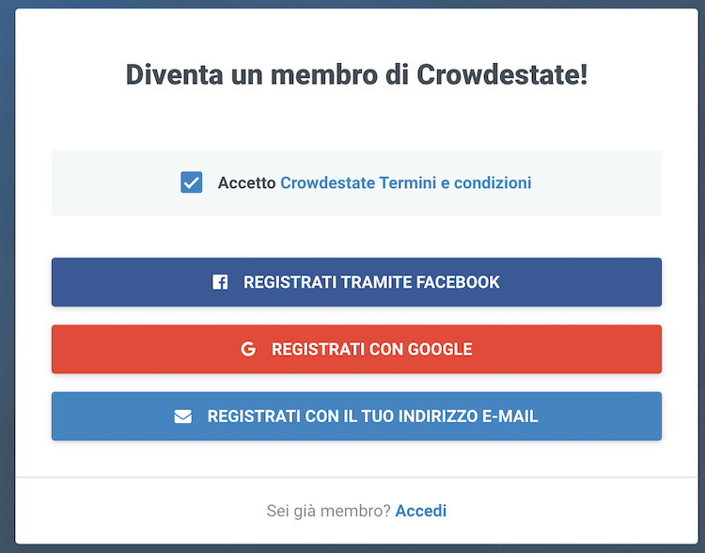Click the dark backdrop left of dialog
This screenshot has height=553, width=705.
pyautogui.click(x=7, y=282)
